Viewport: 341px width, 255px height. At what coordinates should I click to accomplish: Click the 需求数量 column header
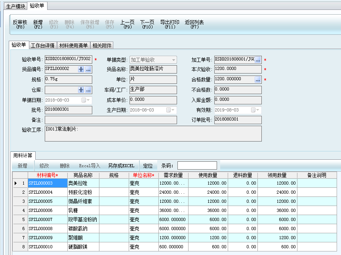[x=173, y=175]
